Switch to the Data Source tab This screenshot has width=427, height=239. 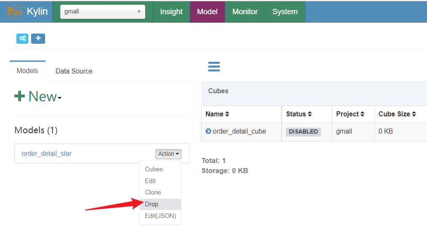pyautogui.click(x=74, y=71)
